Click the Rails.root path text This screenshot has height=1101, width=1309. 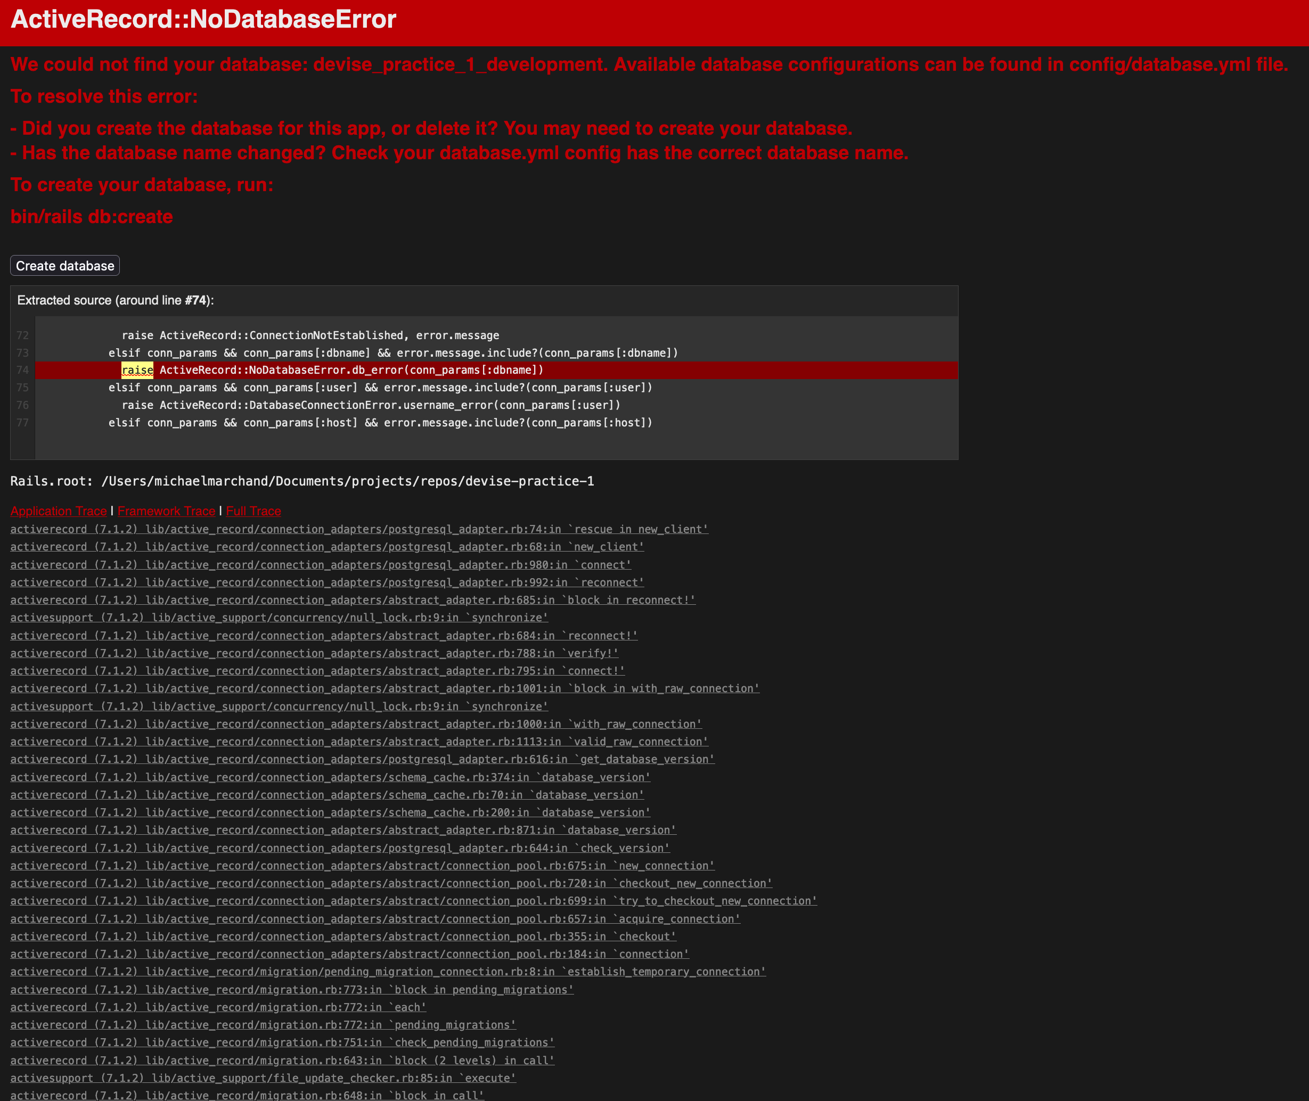coord(302,481)
